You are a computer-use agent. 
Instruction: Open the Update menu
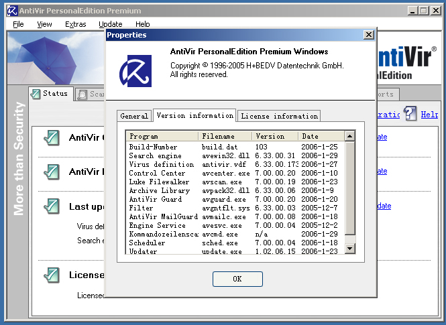click(111, 24)
